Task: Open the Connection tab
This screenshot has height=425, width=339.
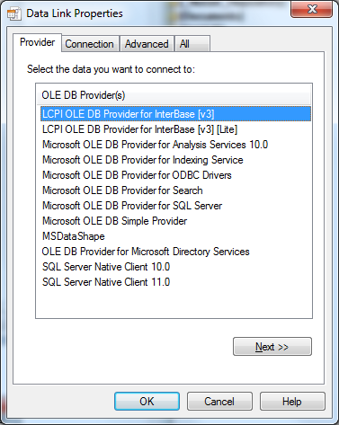Action: [89, 44]
